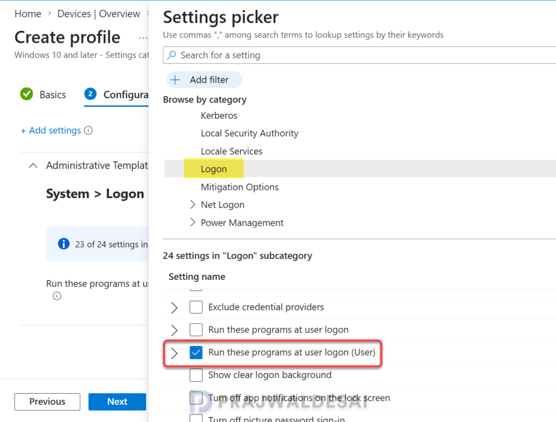Screen dimensions: 556x422
Task: Select Logon category
Action: (x=213, y=169)
